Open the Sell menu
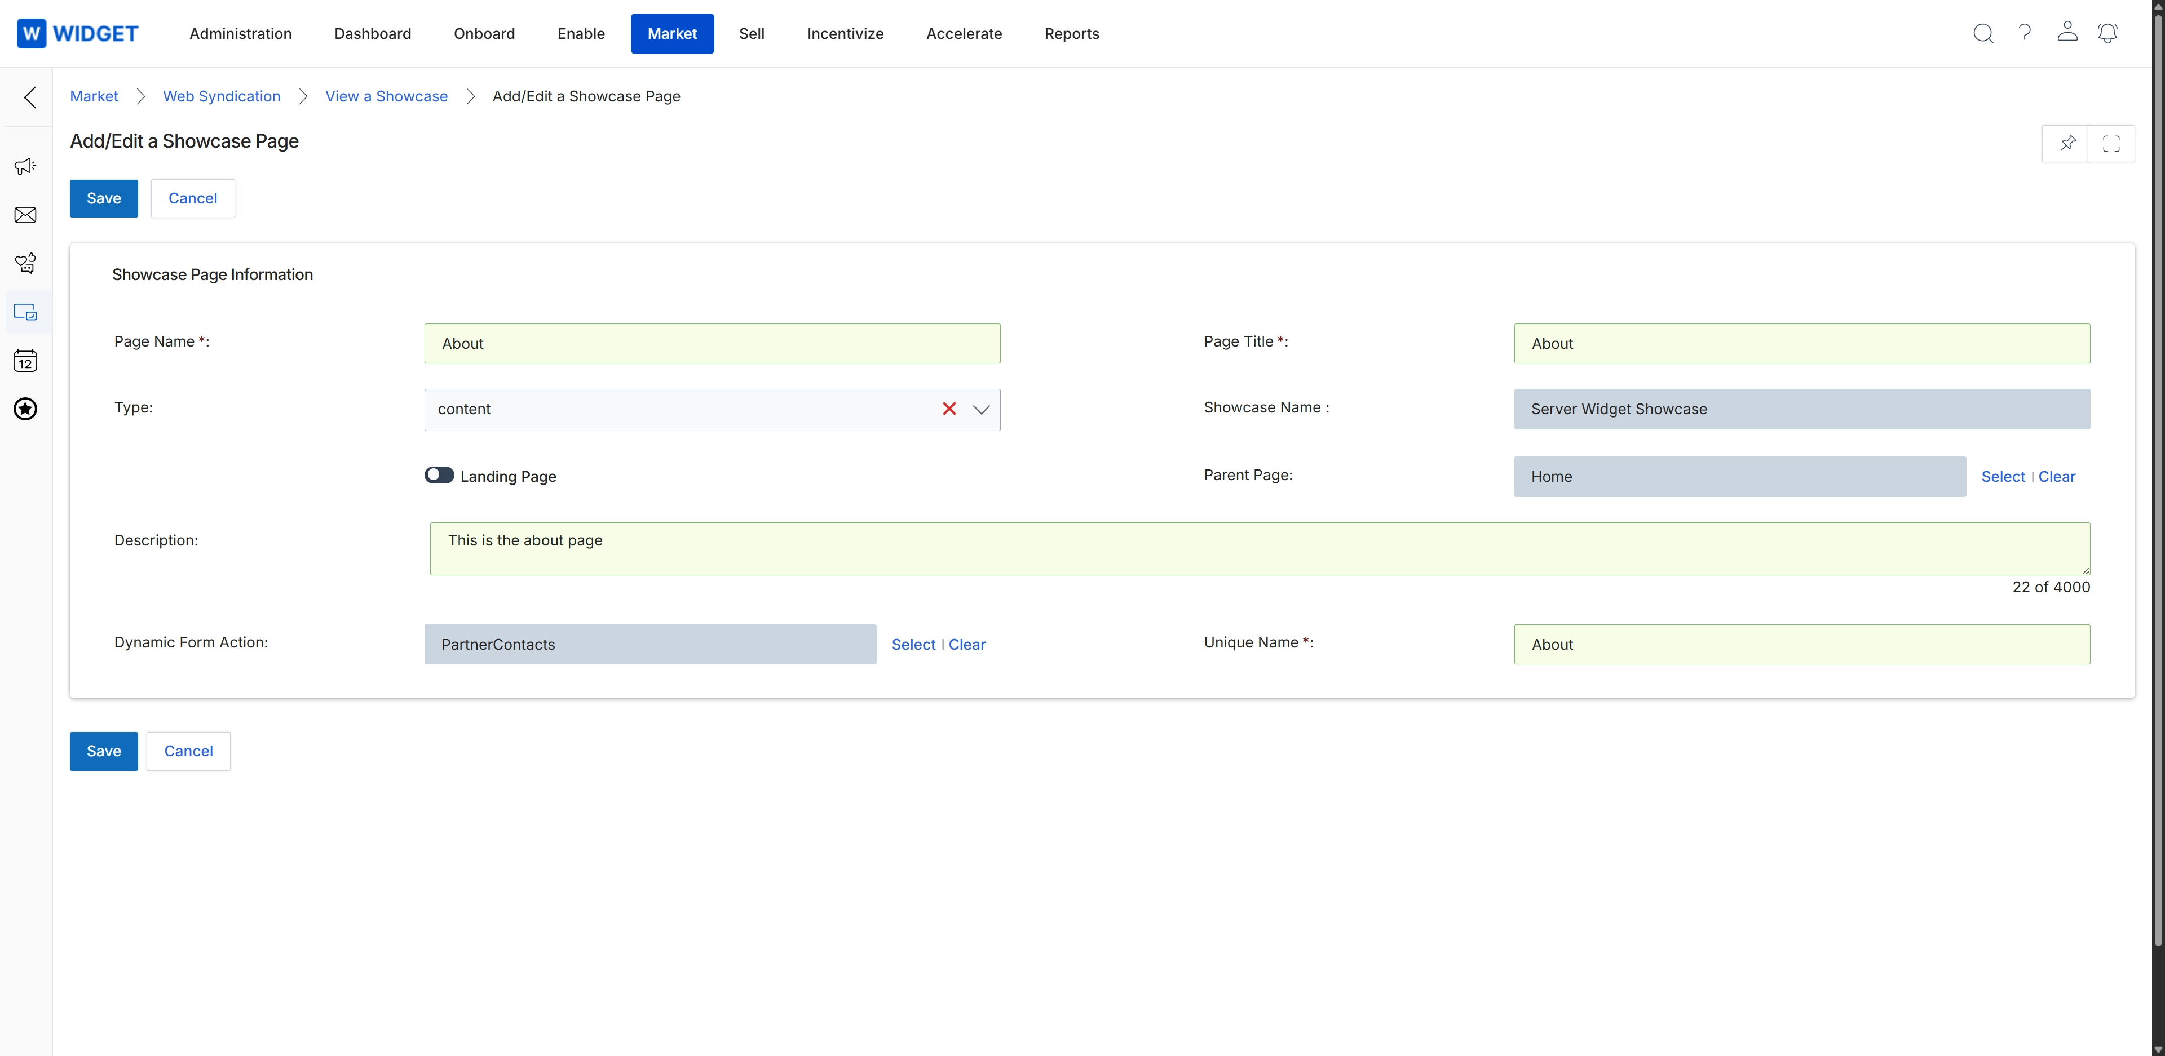Viewport: 2165px width, 1056px height. click(752, 34)
